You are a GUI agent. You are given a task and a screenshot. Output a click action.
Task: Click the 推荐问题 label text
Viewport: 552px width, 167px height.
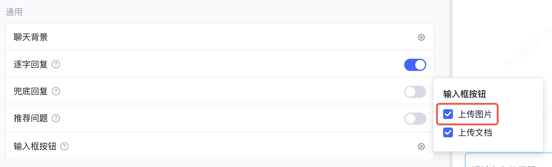coord(31,118)
